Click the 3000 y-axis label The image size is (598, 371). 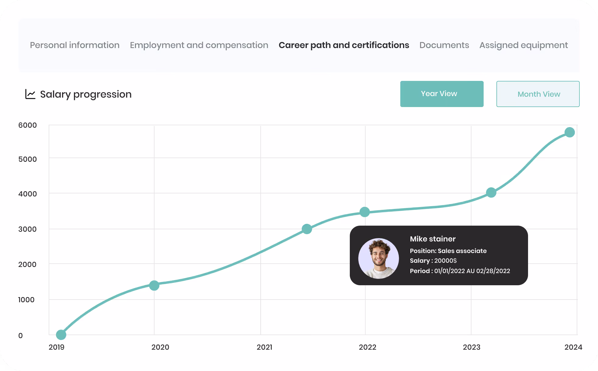(x=27, y=229)
